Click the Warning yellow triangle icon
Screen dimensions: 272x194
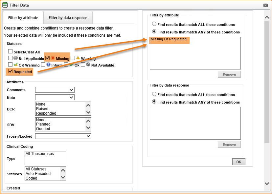78,58
